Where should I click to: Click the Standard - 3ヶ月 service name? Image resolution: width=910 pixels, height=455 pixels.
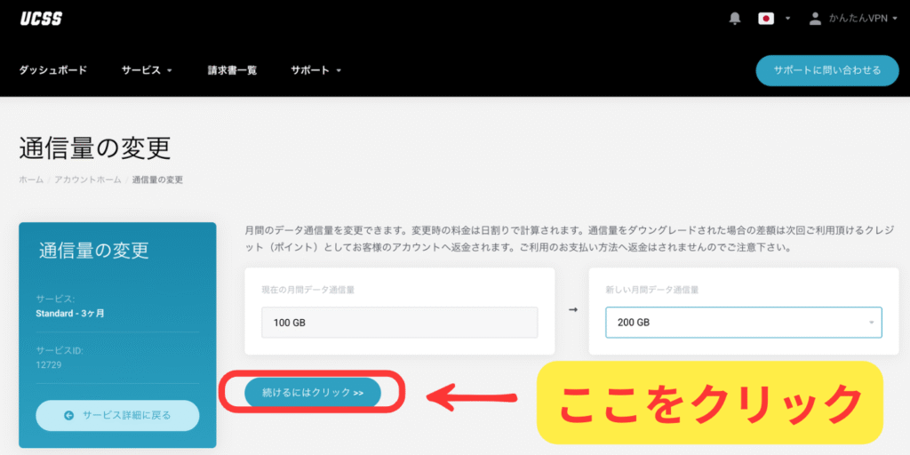71,314
